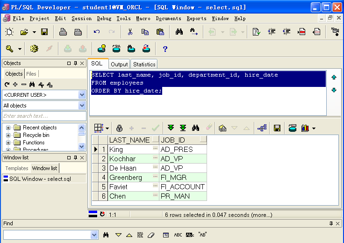Open the dropdown next to key icon
The width and height of the screenshot is (344, 243).
pos(20,49)
